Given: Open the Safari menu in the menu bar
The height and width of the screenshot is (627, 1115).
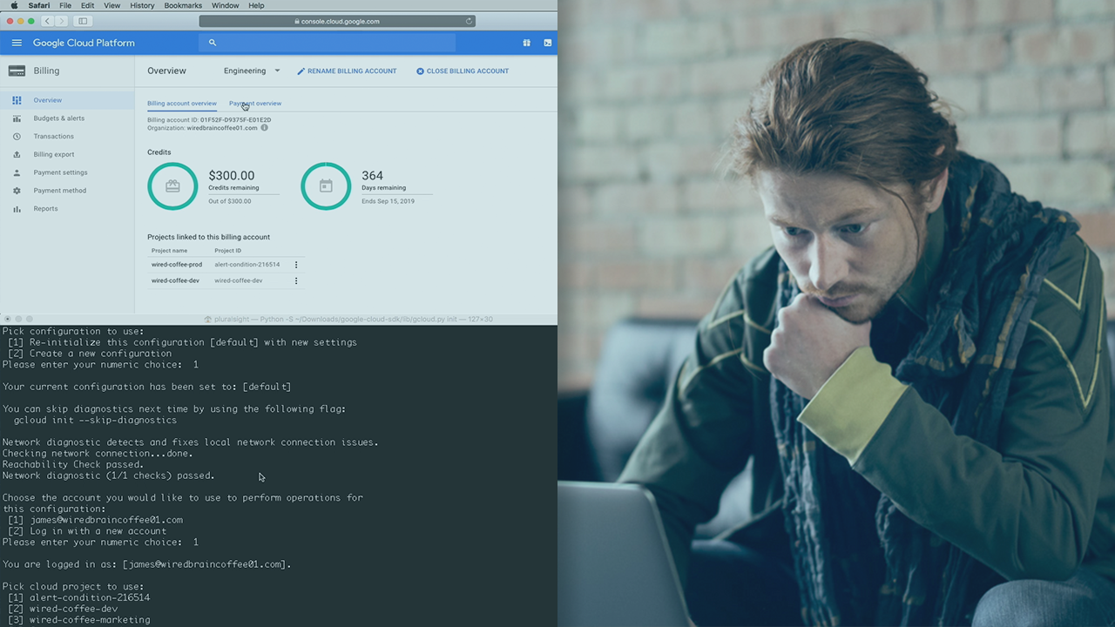Looking at the screenshot, I should [x=39, y=5].
